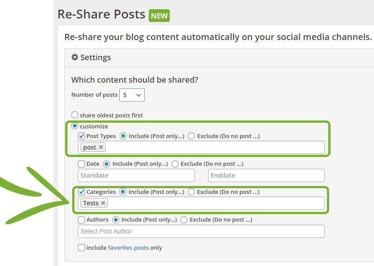Open the Number of posts dropdown
374x266 pixels.
pyautogui.click(x=132, y=95)
